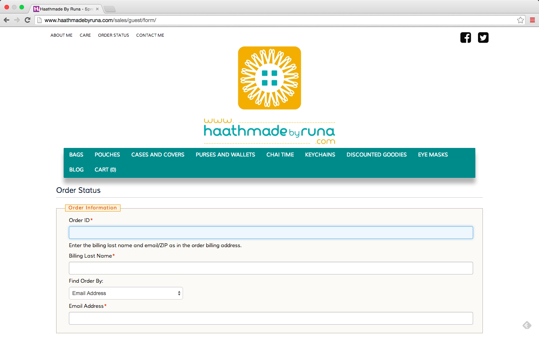Image resolution: width=539 pixels, height=337 pixels.
Task: Focus the Order ID input field
Action: 271,233
